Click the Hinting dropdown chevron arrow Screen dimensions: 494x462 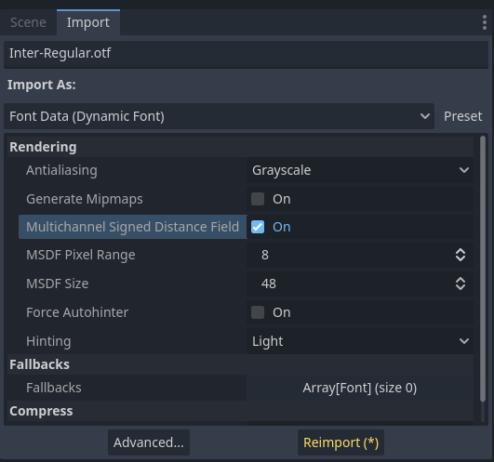coord(463,341)
